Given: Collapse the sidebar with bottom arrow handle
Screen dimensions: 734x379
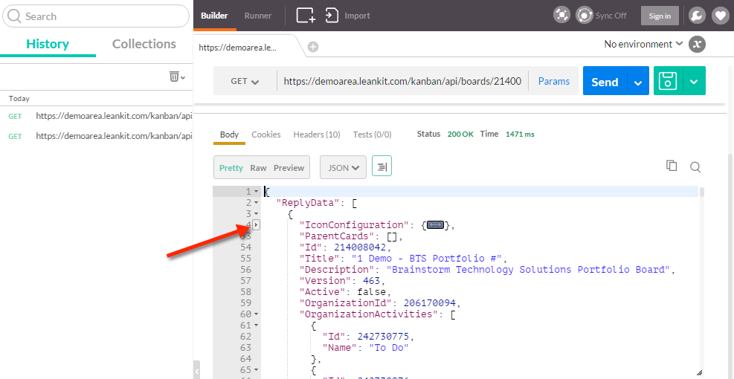Looking at the screenshot, I should (x=197, y=372).
